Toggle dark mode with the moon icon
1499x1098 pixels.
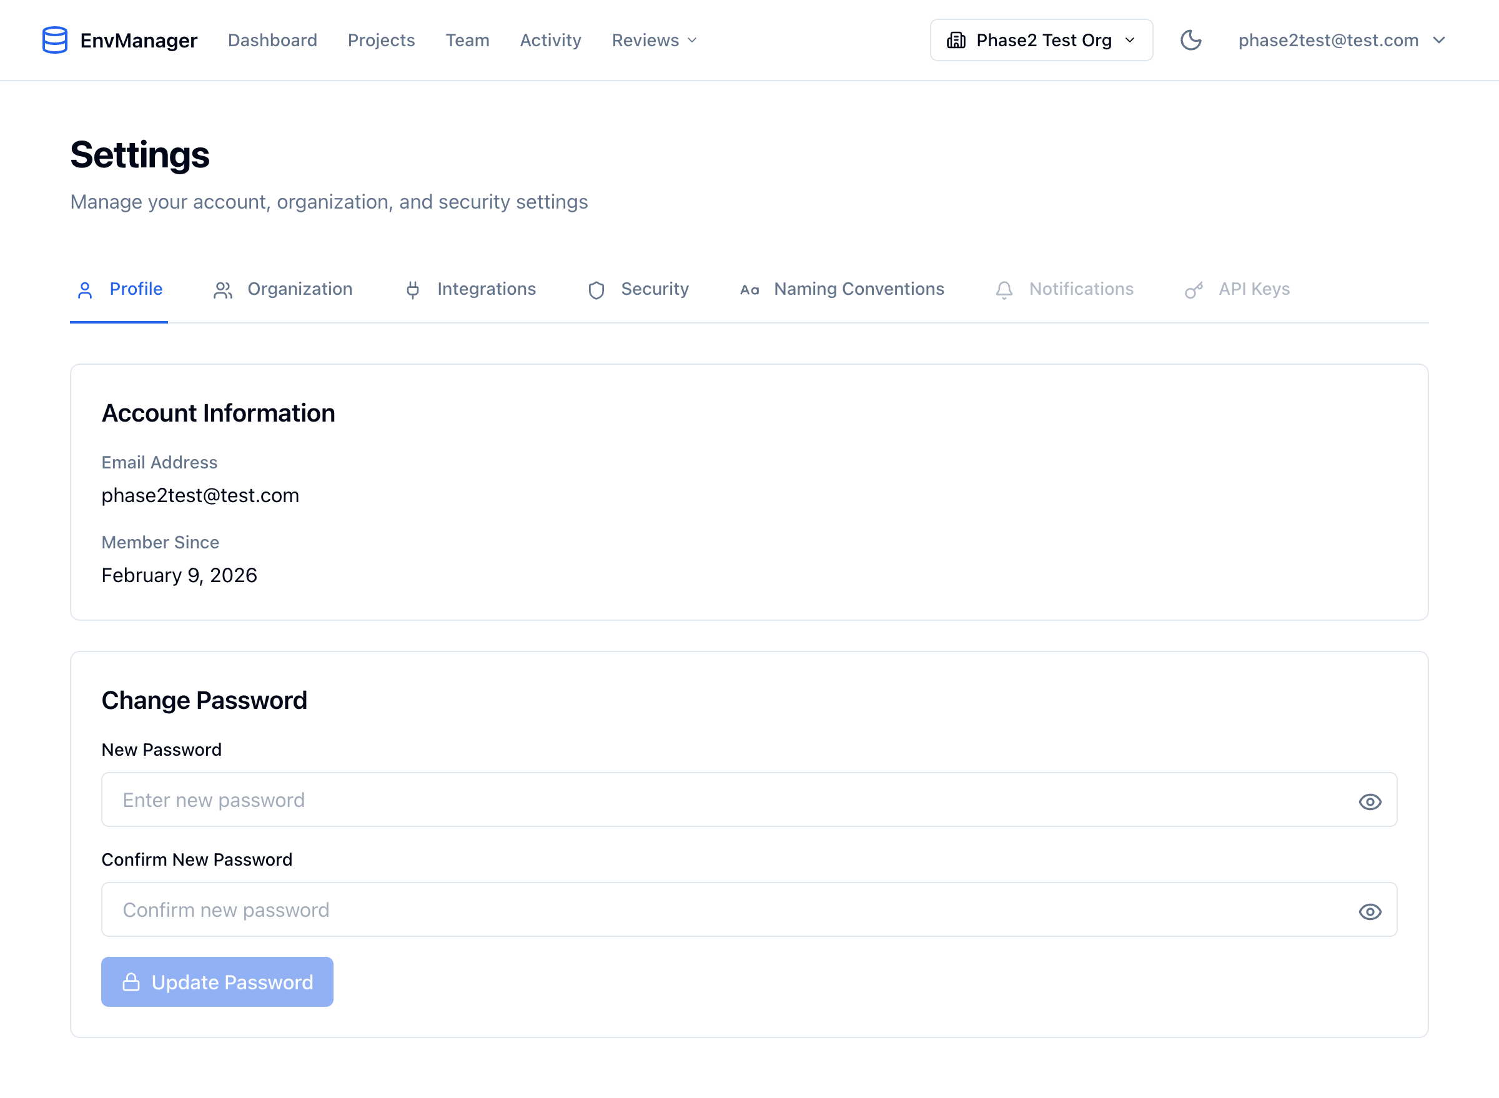1191,40
